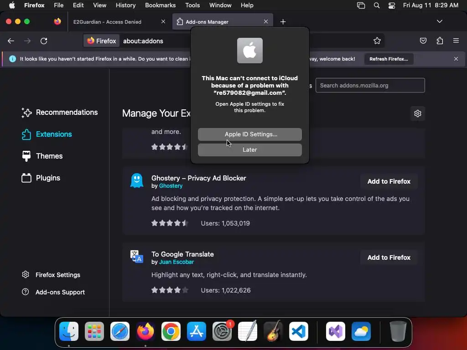Viewport: 467px width, 350px height.
Task: Launch Google Chrome from the Dock
Action: [x=171, y=331]
